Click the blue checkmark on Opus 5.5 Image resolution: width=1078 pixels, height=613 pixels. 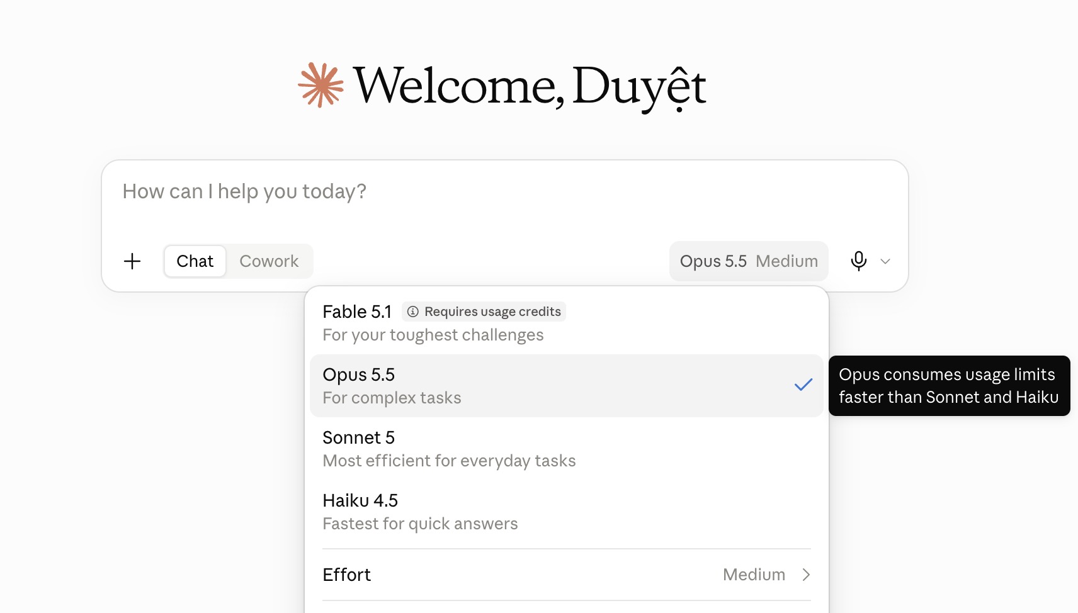pyautogui.click(x=803, y=385)
